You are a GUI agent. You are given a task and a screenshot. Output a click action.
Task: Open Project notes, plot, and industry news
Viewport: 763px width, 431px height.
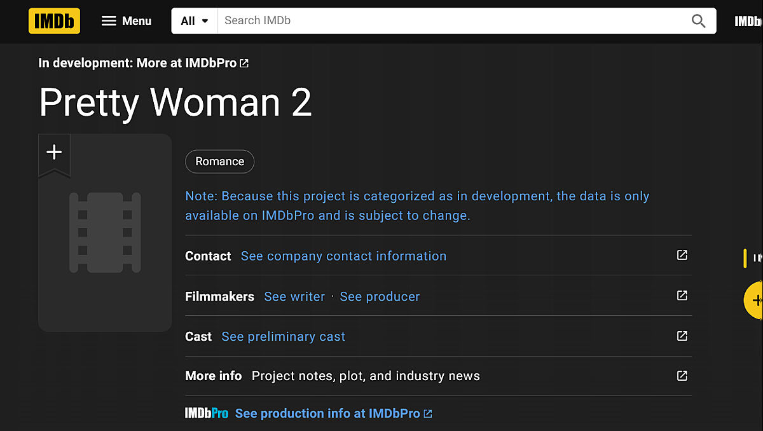tap(366, 376)
